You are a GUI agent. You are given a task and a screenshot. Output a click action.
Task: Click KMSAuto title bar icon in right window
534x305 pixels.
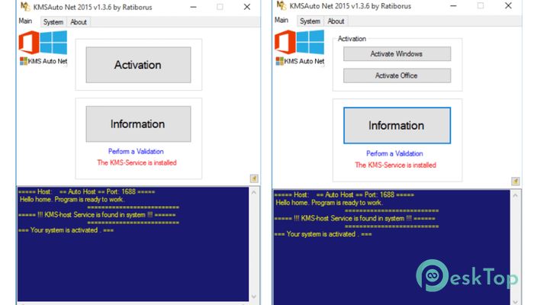pos(281,5)
